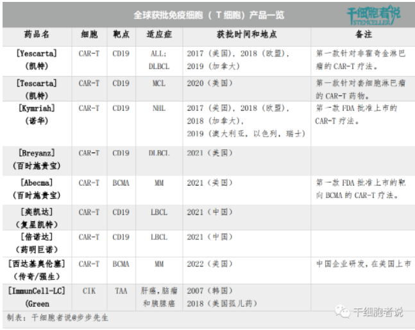This screenshot has width=415, height=330.
Task: Click the [奕凯达] drug name cell
Action: tap(37, 219)
